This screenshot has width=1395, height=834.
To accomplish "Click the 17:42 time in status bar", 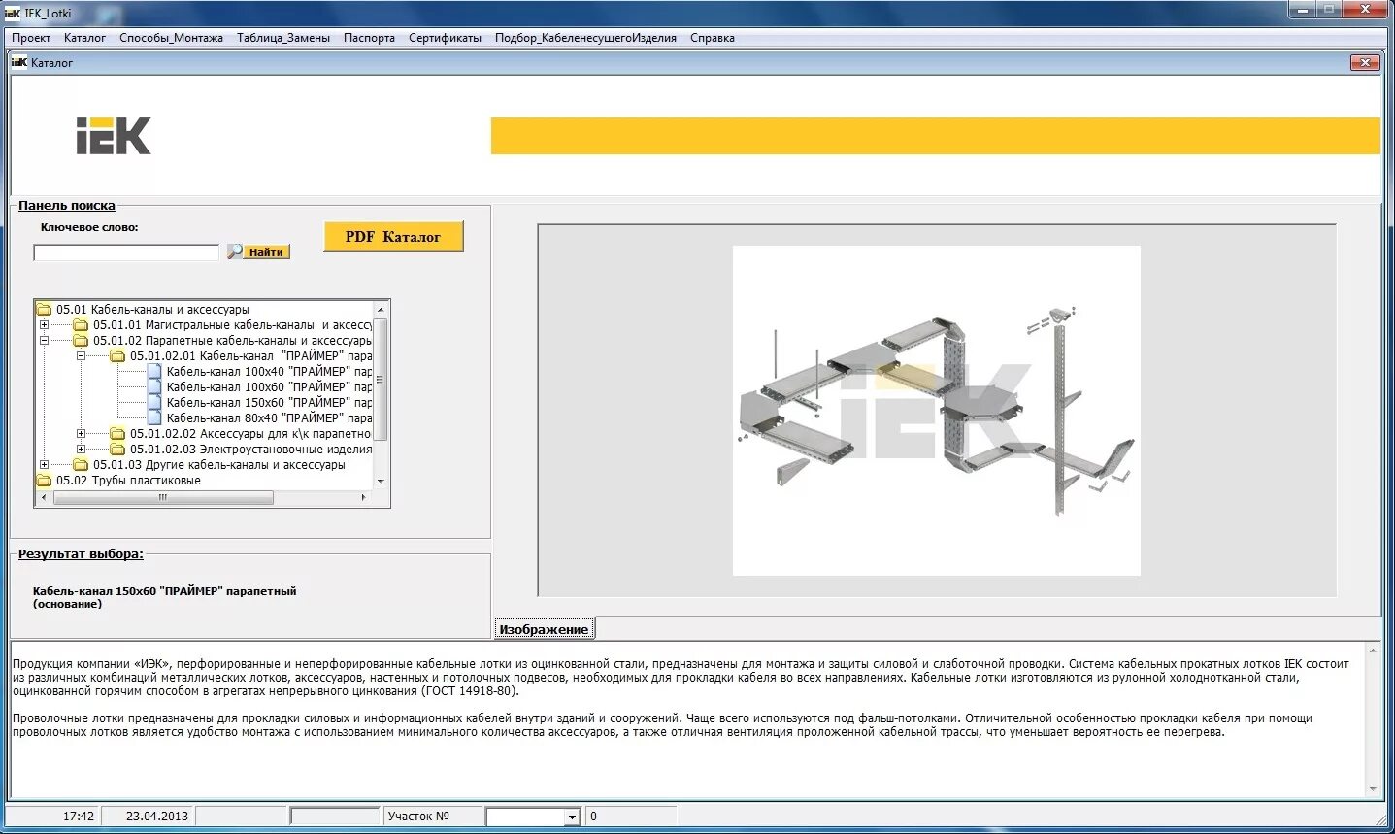I will coord(79,817).
